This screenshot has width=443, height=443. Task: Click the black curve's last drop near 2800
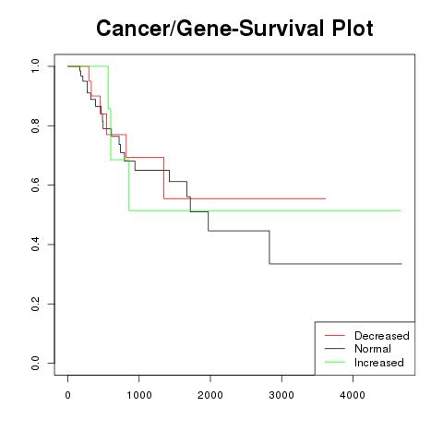(269, 247)
